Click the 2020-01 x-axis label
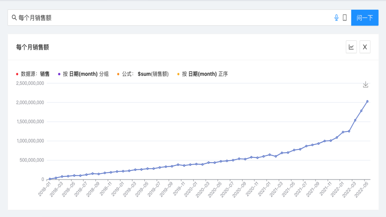The width and height of the screenshot is (386, 217). point(191,189)
